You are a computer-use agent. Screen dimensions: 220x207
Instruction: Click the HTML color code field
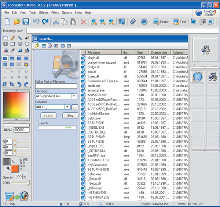[x=22, y=130]
